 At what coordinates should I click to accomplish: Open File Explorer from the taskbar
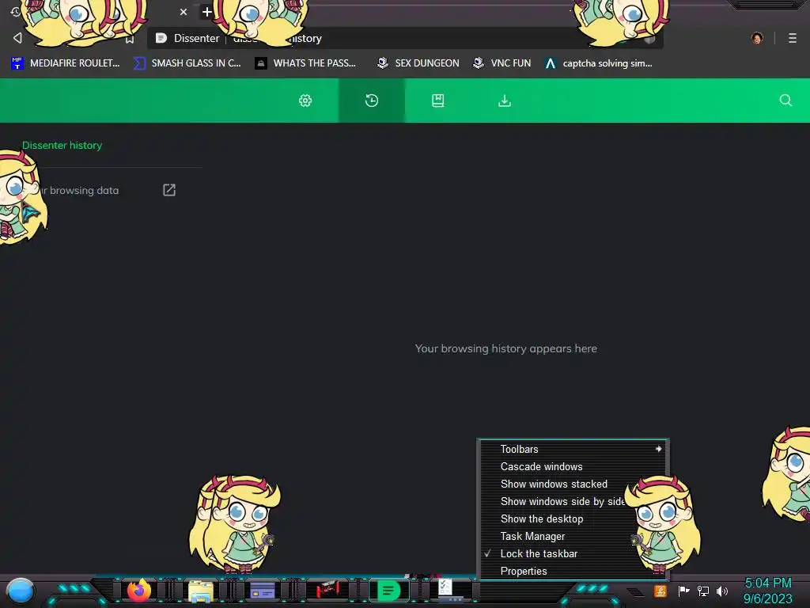point(201,591)
